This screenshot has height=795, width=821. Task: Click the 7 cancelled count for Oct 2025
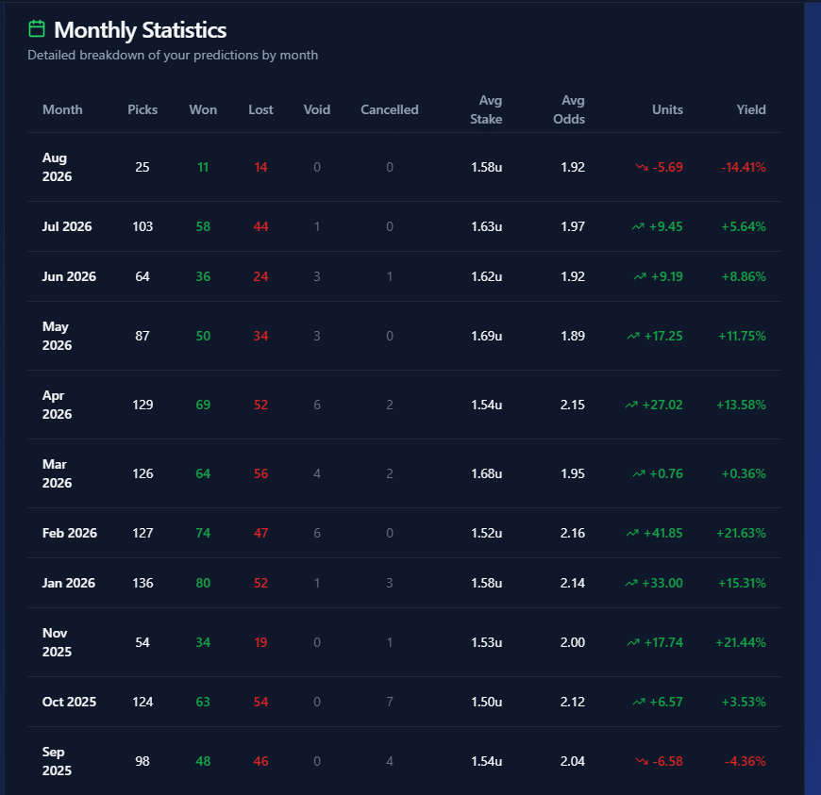[390, 702]
